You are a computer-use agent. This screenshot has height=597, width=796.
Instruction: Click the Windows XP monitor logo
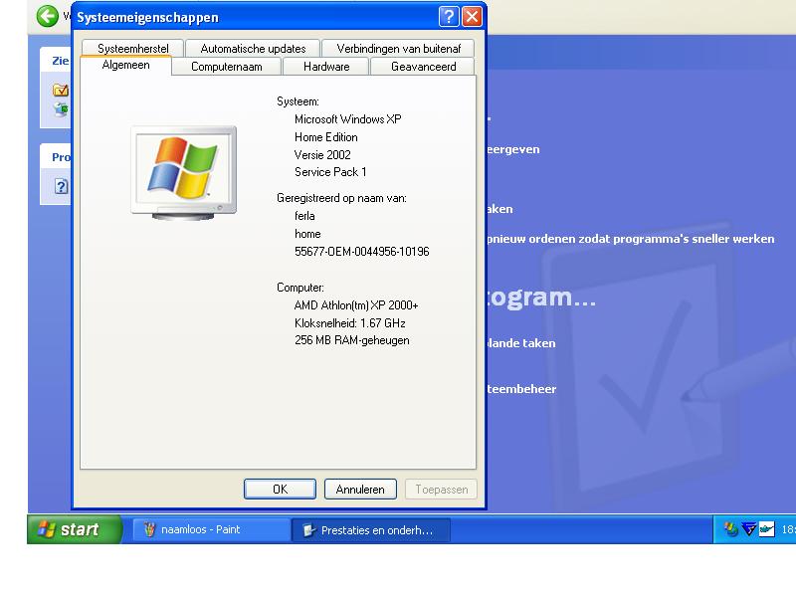pos(183,172)
